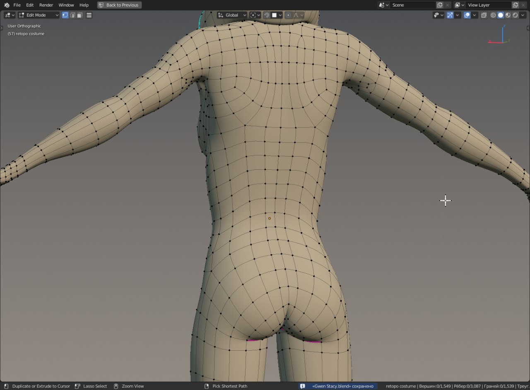Open the snapping options dropdown
The image size is (530, 390).
277,15
